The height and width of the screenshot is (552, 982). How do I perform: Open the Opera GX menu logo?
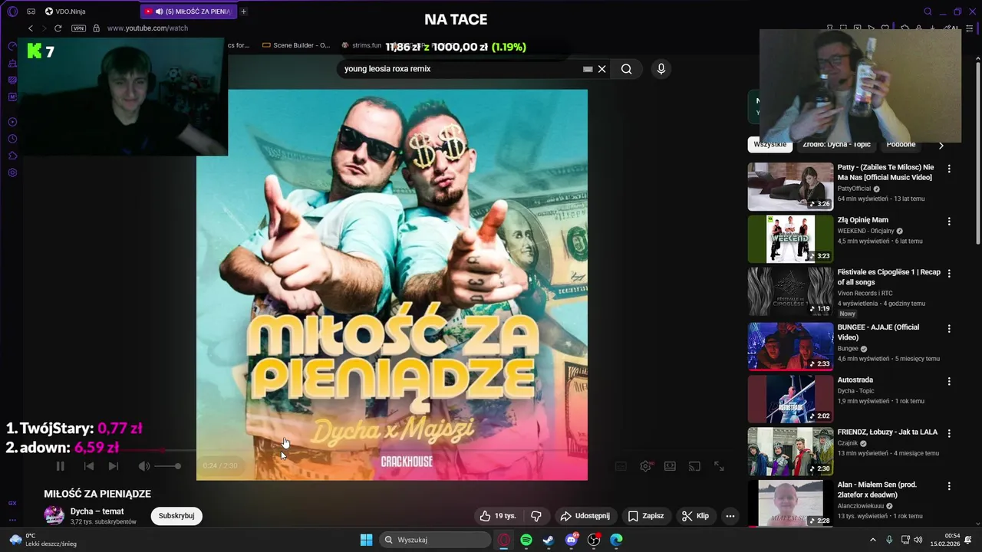[12, 11]
